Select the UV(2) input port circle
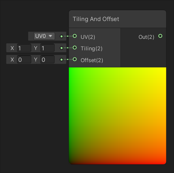Screen dimensions: 174x173 click(x=75, y=36)
